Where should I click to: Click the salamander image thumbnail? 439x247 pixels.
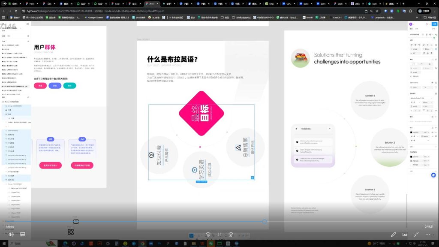(x=301, y=58)
